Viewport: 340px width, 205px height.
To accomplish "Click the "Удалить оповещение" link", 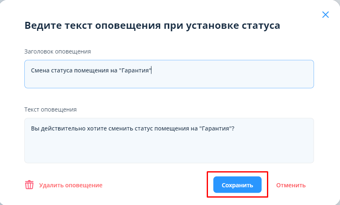I will [x=71, y=185].
